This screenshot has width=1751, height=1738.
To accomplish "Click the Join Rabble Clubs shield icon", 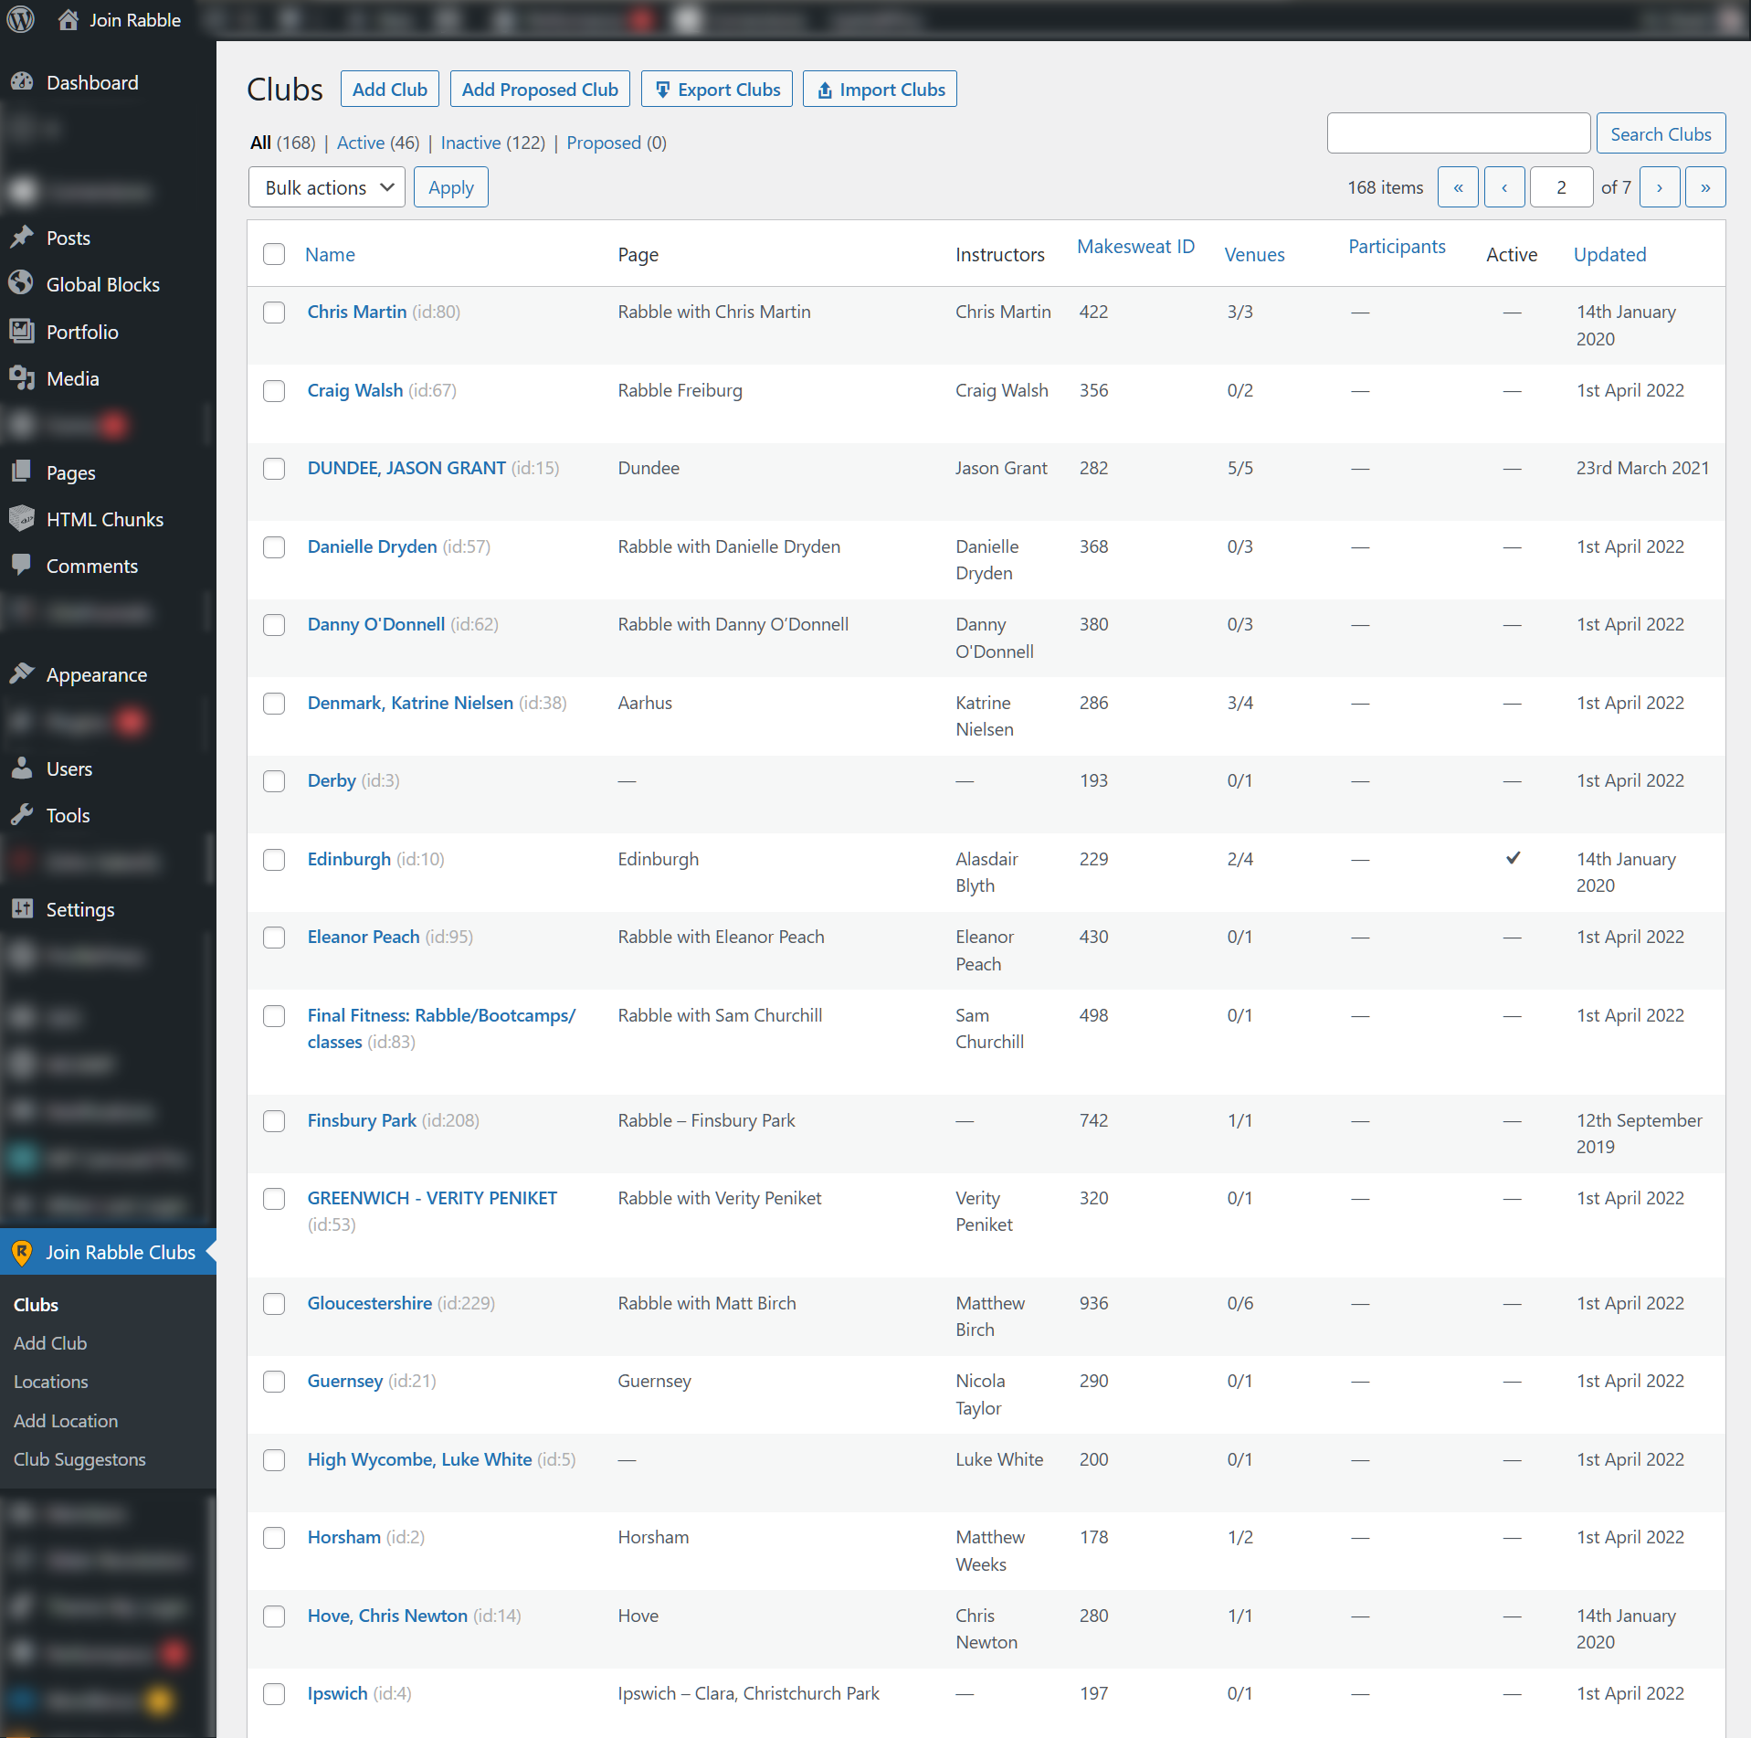I will coord(22,1252).
